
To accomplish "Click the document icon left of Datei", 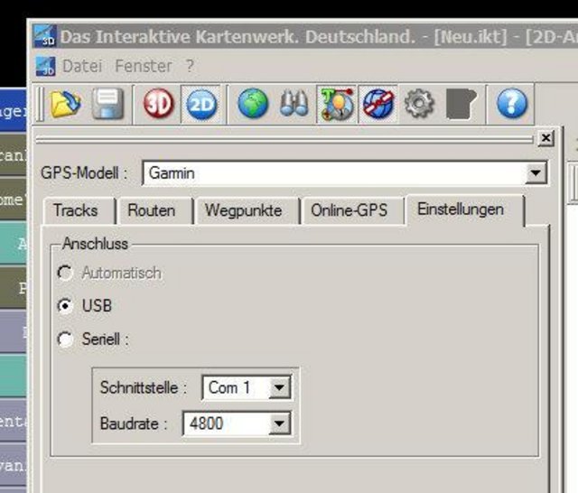I will pyautogui.click(x=46, y=66).
